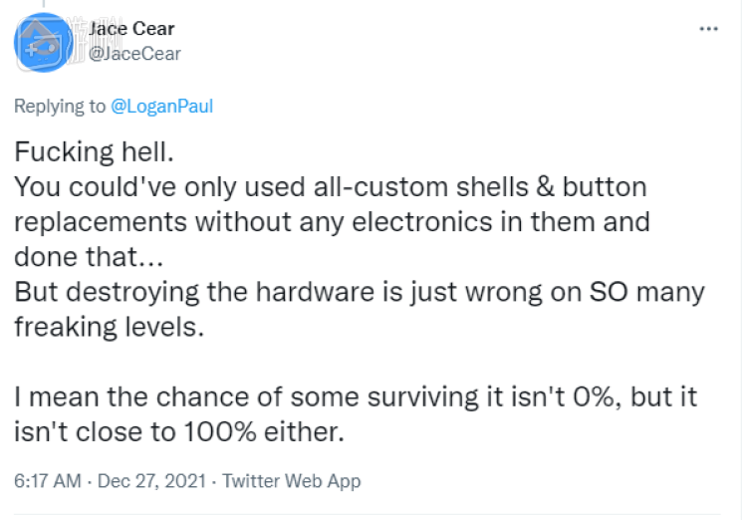747x520 pixels.
Task: Open the @JaceCear handle
Action: pyautogui.click(x=134, y=54)
